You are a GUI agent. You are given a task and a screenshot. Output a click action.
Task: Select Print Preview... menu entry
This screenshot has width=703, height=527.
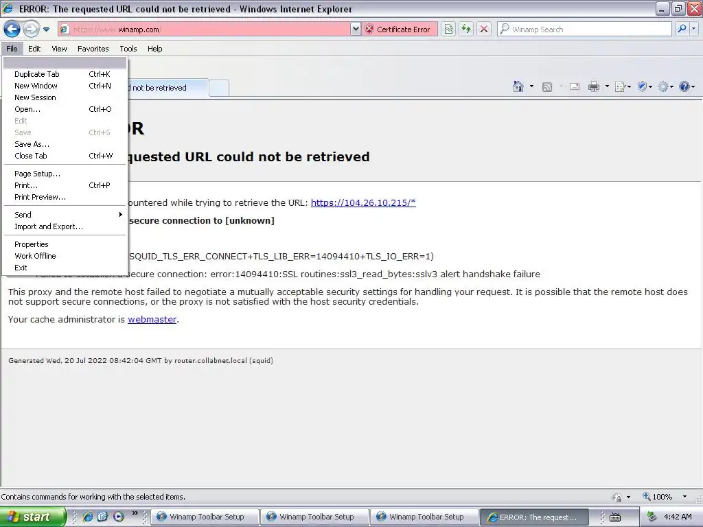tap(64, 197)
